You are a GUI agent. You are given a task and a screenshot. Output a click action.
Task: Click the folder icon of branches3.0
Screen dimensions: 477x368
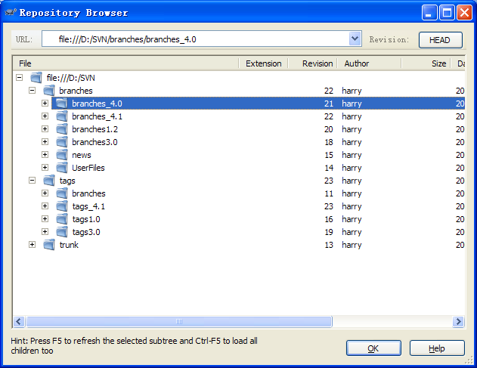[62, 142]
